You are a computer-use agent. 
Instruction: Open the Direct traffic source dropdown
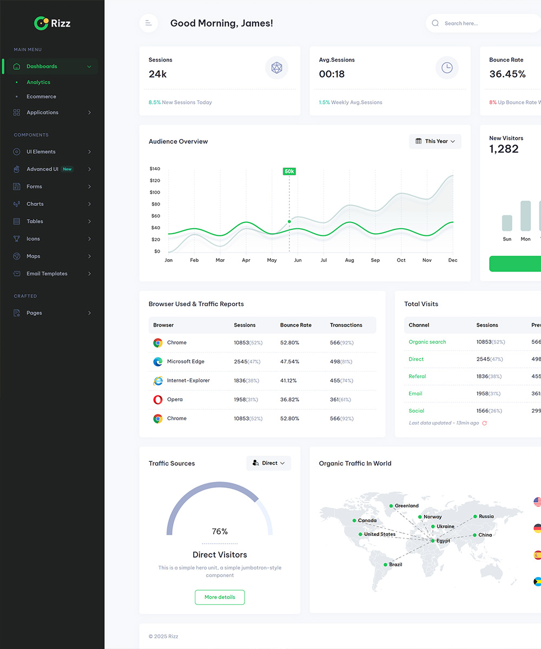(269, 463)
